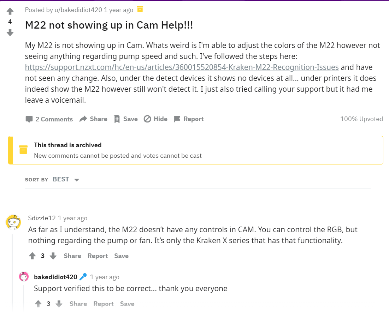Share the main post

point(93,119)
